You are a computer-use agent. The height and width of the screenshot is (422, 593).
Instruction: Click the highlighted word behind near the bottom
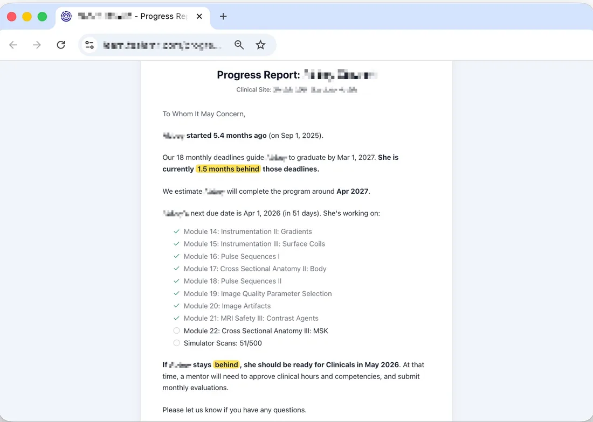click(x=226, y=364)
